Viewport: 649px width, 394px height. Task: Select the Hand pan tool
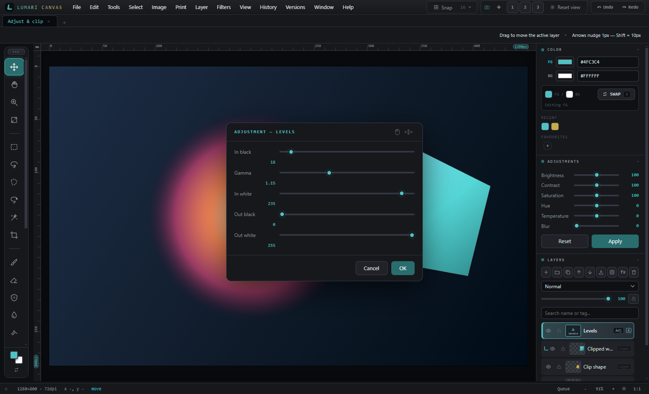click(14, 84)
